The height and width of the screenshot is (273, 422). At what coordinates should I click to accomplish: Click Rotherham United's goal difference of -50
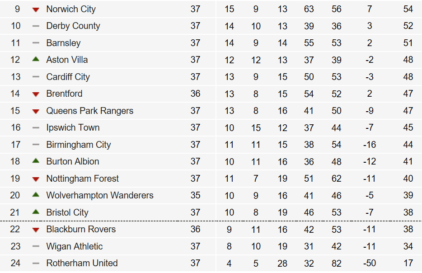tap(370, 263)
